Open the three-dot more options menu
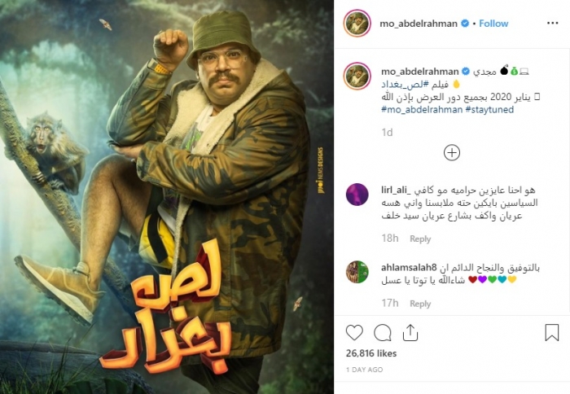Screen dimensions: 570x394 tap(552, 24)
